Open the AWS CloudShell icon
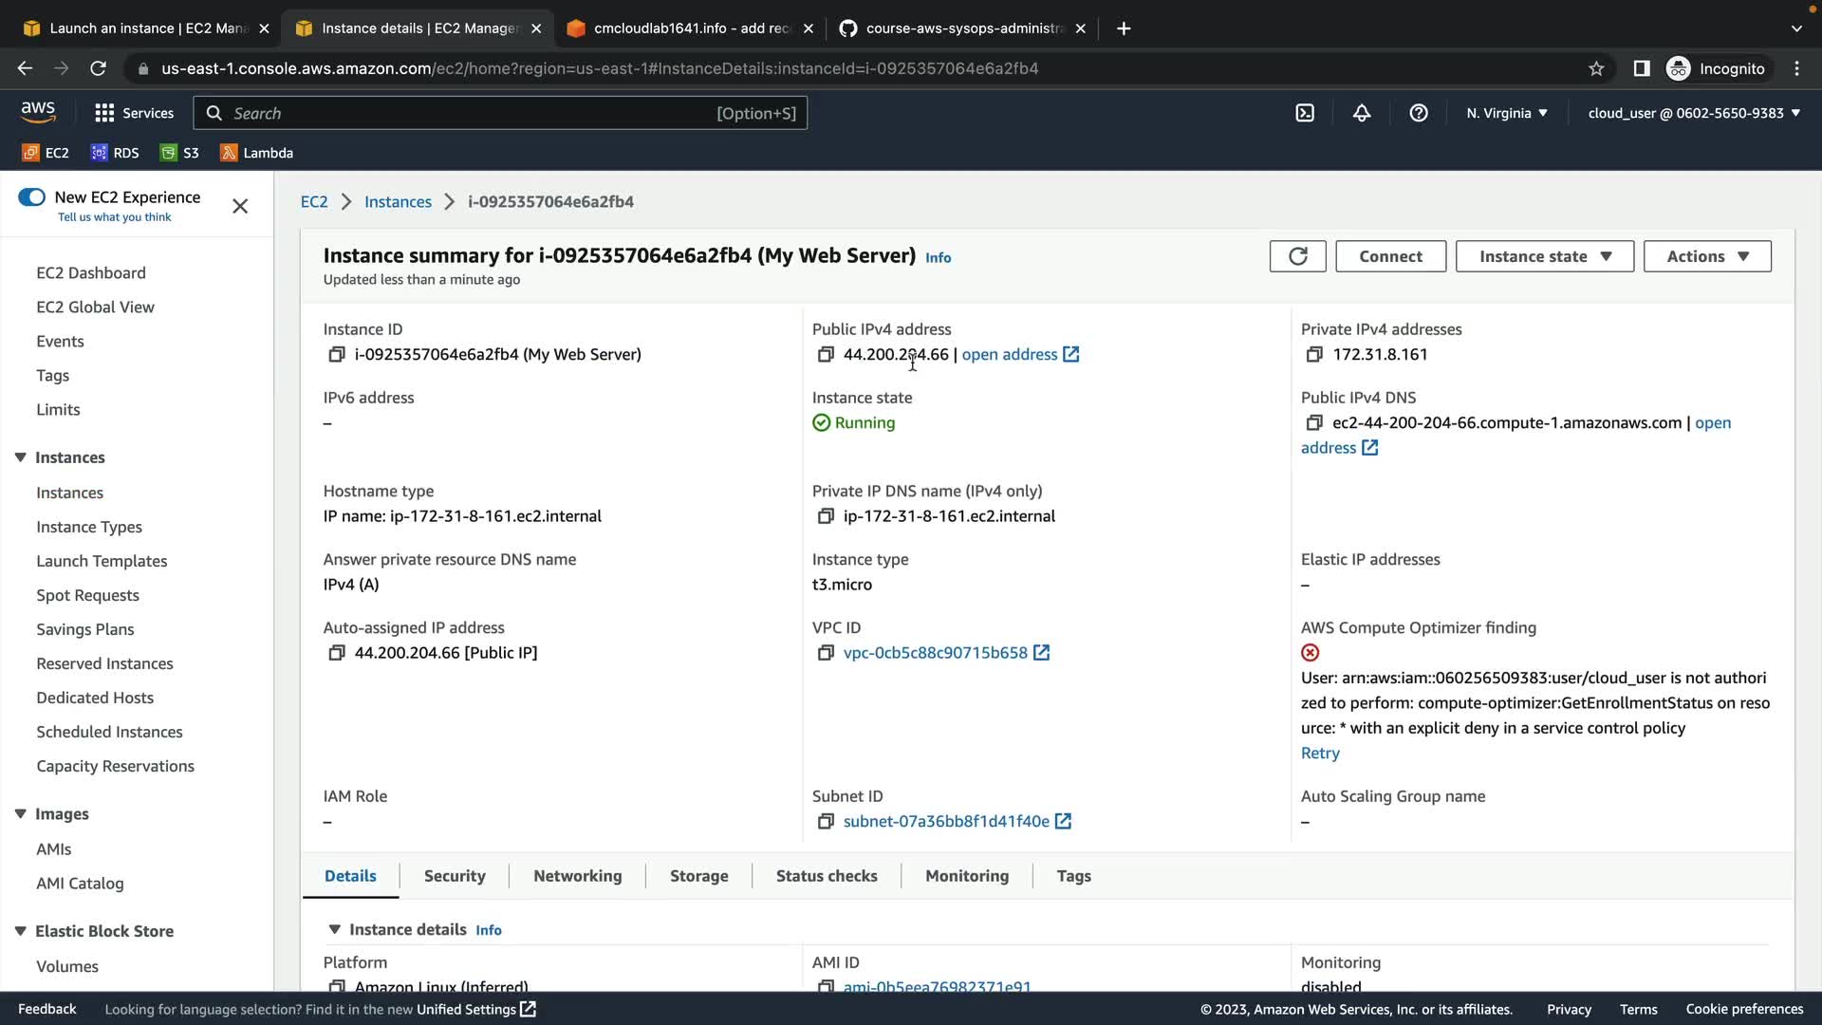The width and height of the screenshot is (1822, 1025). [1305, 113]
